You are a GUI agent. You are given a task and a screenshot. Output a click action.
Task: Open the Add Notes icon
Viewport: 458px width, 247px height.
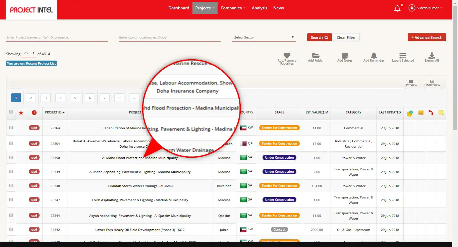coord(345,56)
